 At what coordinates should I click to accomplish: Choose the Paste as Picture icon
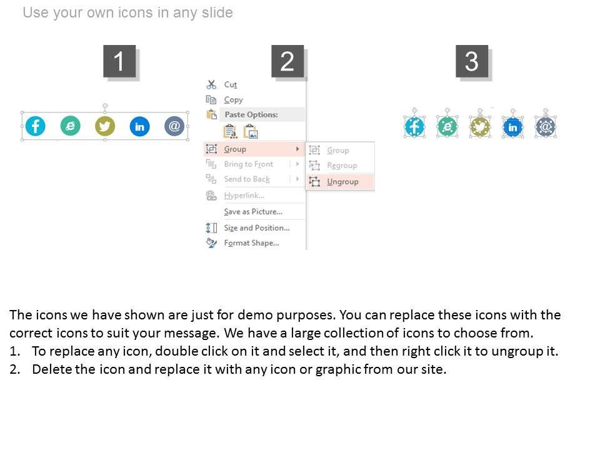coord(251,132)
